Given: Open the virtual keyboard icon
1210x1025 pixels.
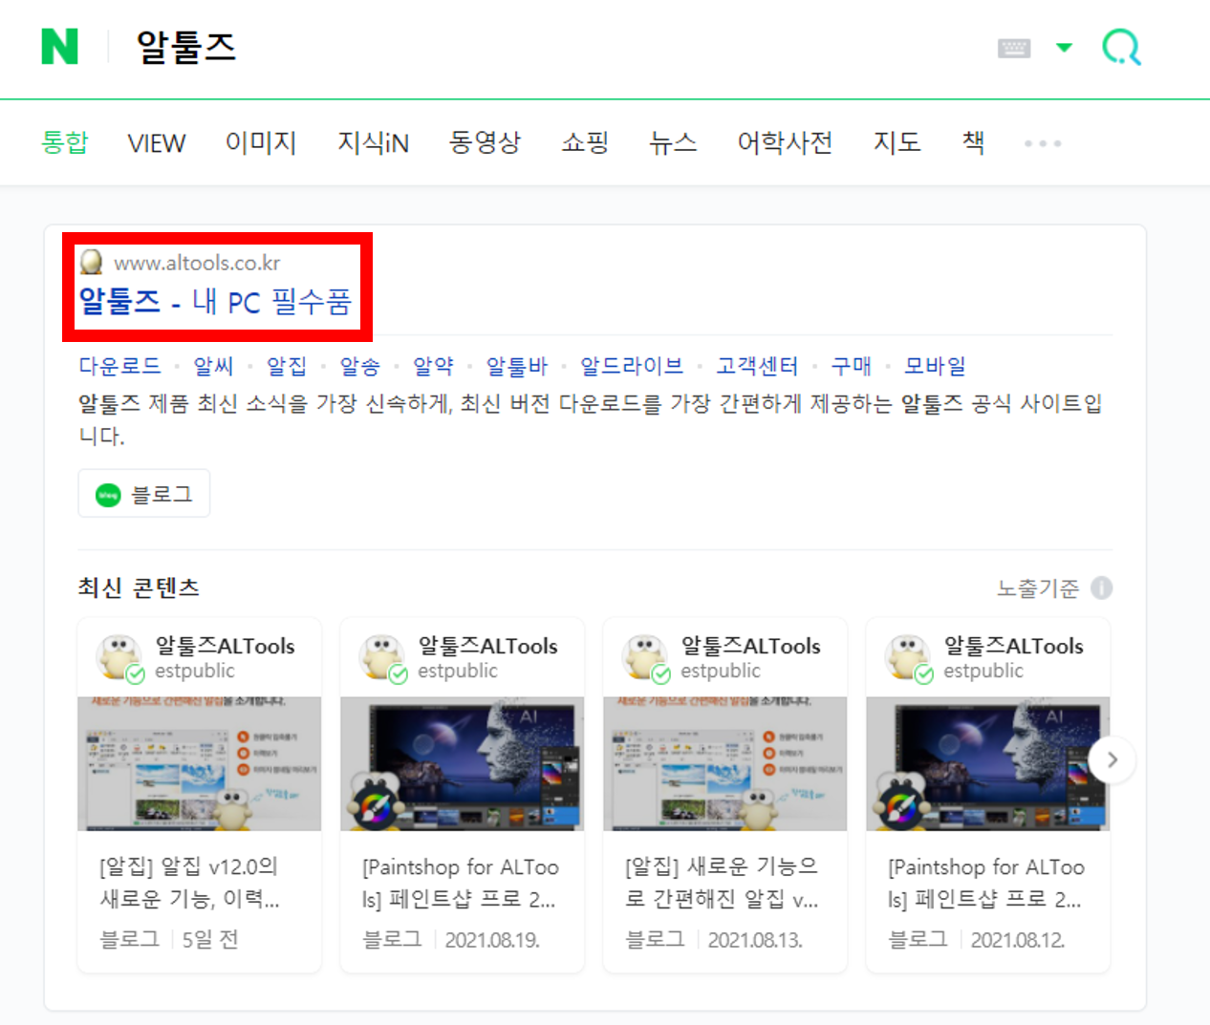Looking at the screenshot, I should tap(1014, 48).
